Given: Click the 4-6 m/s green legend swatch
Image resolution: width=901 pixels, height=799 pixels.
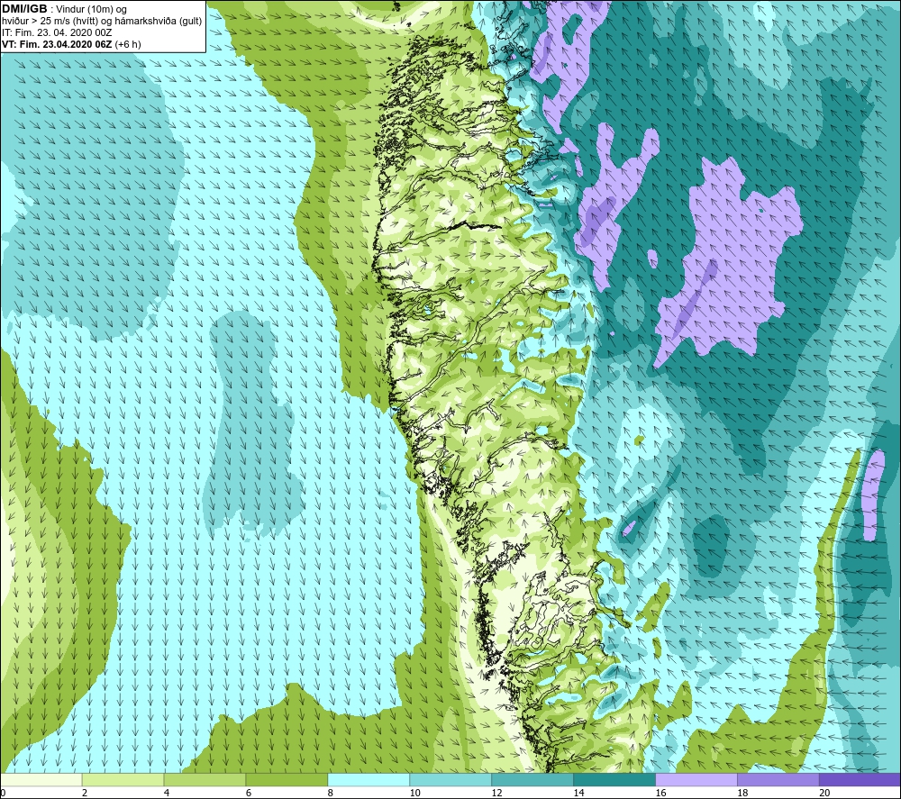Looking at the screenshot, I should [205, 780].
